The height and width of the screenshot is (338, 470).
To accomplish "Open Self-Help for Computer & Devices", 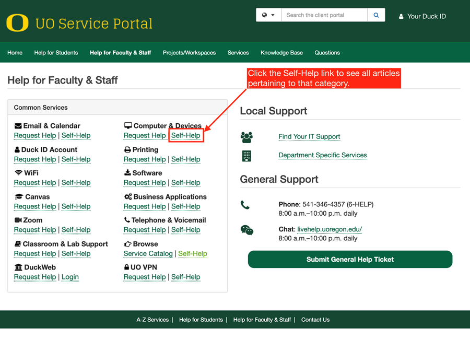I will [186, 135].
